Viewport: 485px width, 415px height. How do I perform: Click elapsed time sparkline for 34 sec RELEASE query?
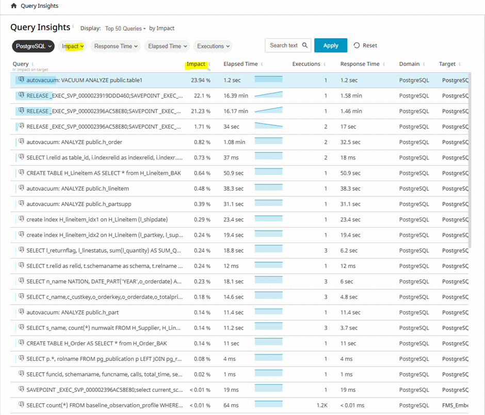click(x=268, y=125)
